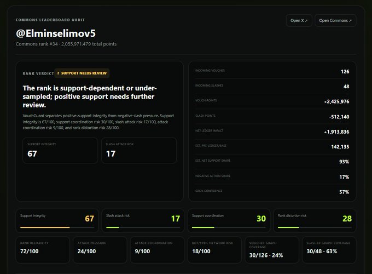Screen dimensions: 372x274
Task: Click the Net Ledger Impact value +1,913,836
Action: tap(336, 132)
